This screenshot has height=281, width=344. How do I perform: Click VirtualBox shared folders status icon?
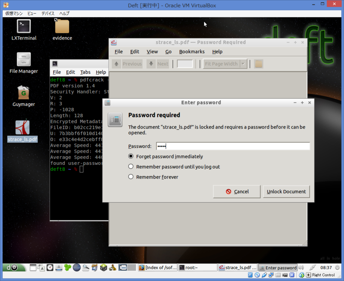coord(278,275)
